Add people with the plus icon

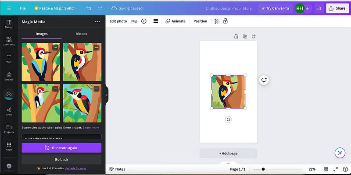tap(308, 8)
